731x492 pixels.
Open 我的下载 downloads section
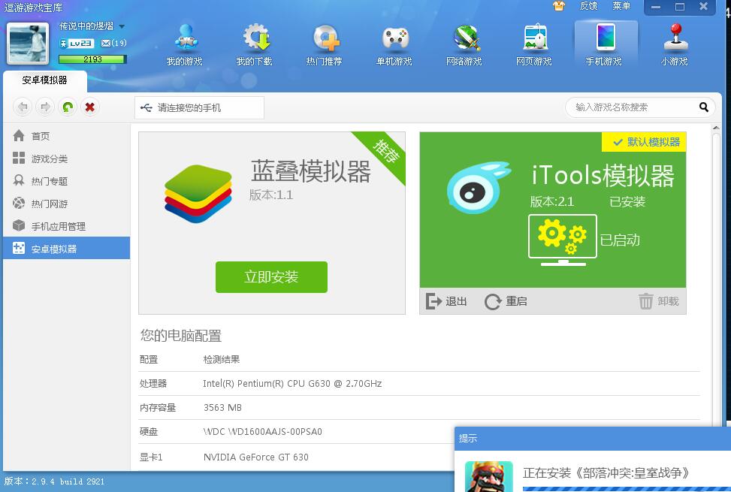(254, 46)
